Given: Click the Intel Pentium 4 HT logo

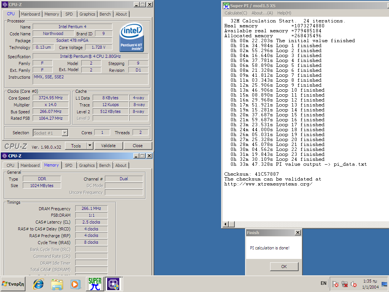Looking at the screenshot, I should pyautogui.click(x=131, y=37).
